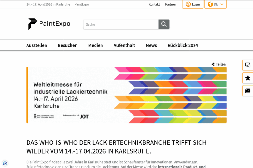Screen dimensions: 253x168
Task: Click the globe language icon
Action: 210,4
